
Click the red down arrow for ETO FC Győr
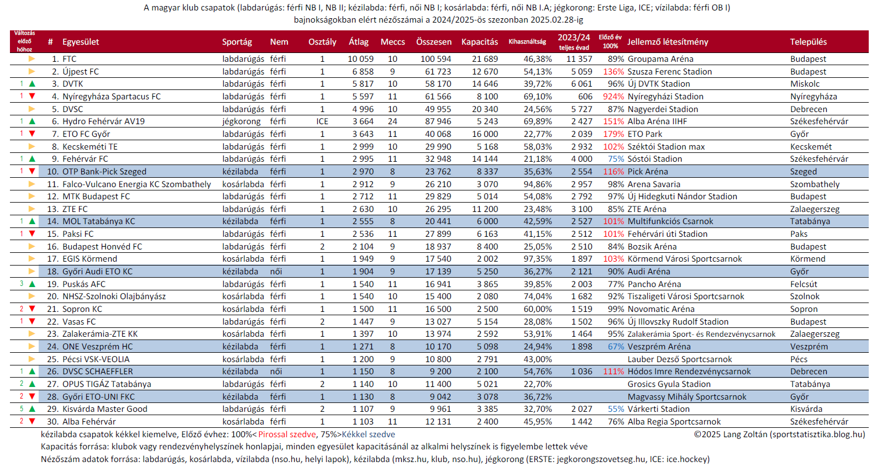(x=32, y=134)
